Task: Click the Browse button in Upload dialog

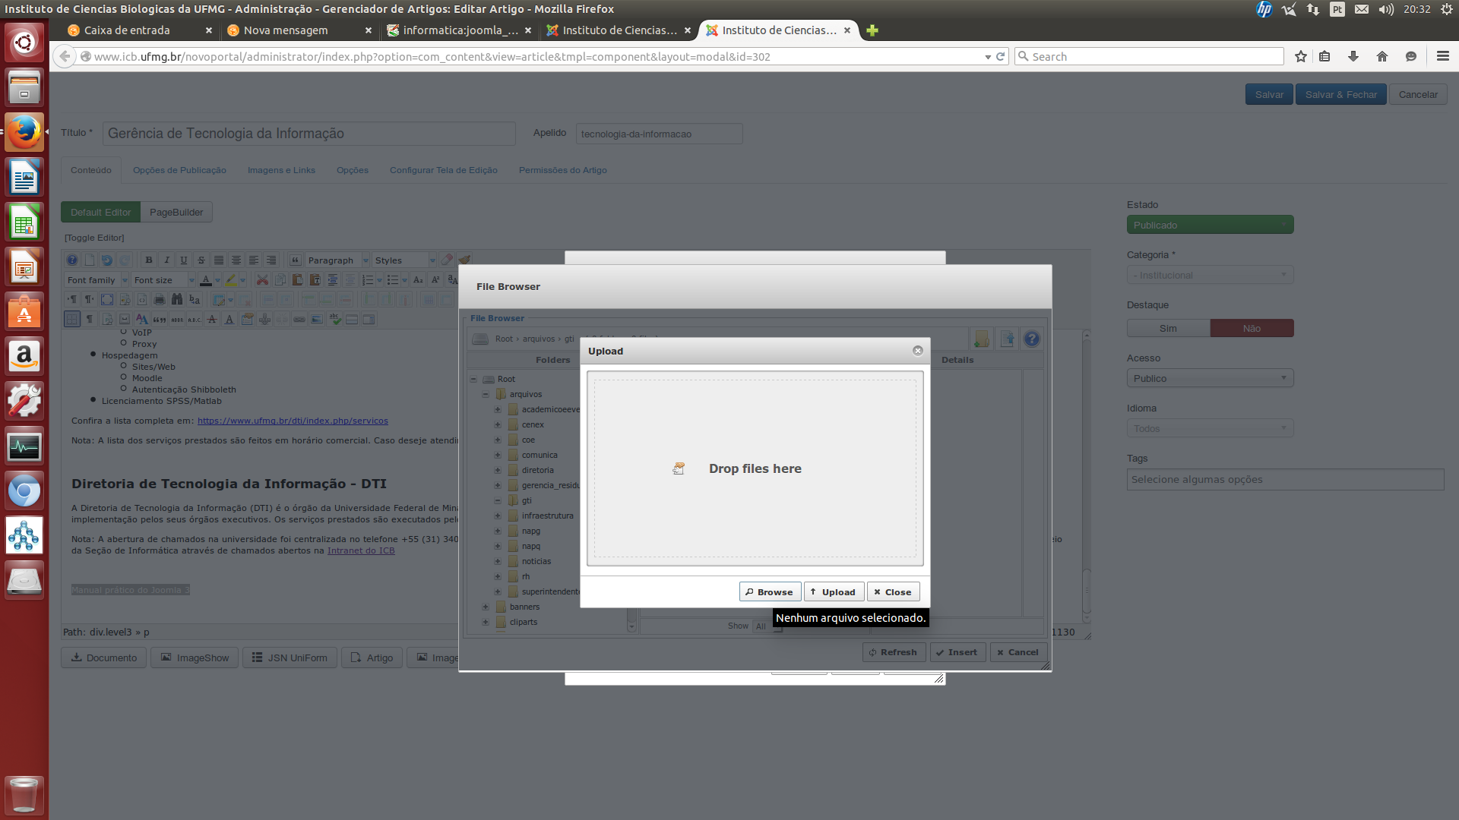Action: pyautogui.click(x=769, y=592)
